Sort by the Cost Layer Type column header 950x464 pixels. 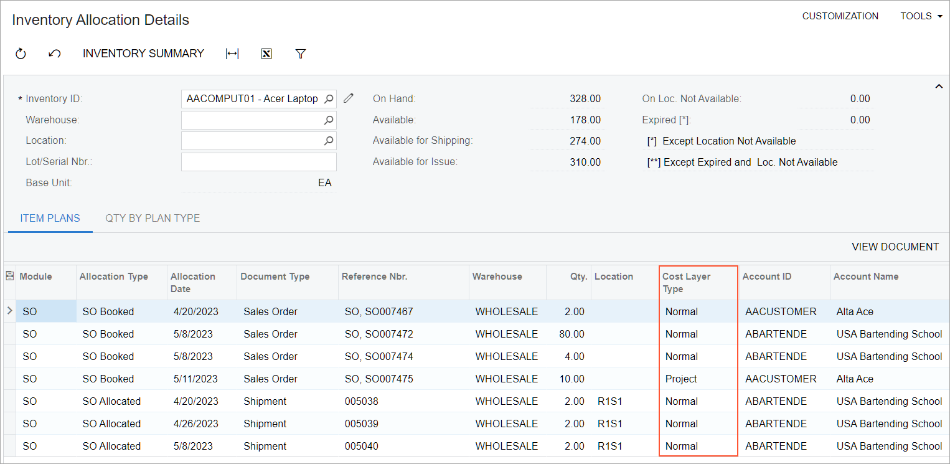point(698,282)
